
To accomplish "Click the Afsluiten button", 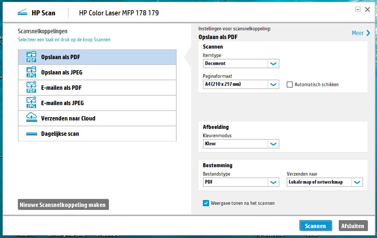I will (x=353, y=226).
